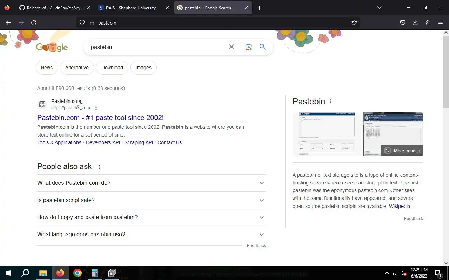Expand 'What language does pastebin use?'

(x=152, y=234)
